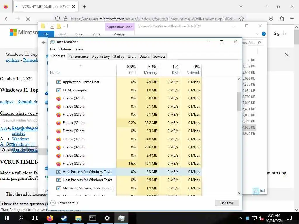Image resolution: width=299 pixels, height=224 pixels.
Task: Sort by the Disk column header
Action: 170,69
